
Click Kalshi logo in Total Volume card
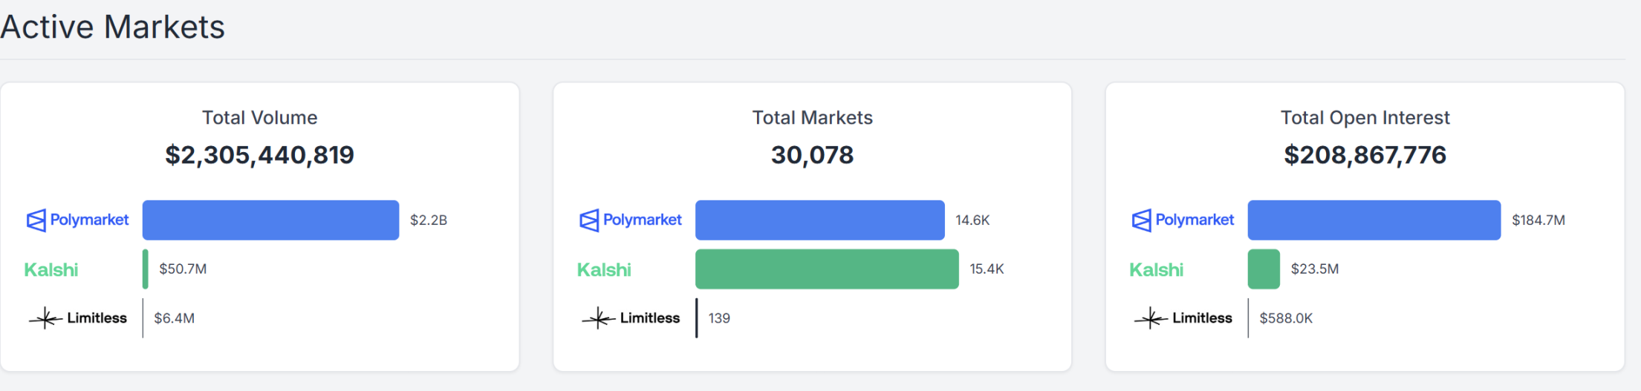click(51, 269)
